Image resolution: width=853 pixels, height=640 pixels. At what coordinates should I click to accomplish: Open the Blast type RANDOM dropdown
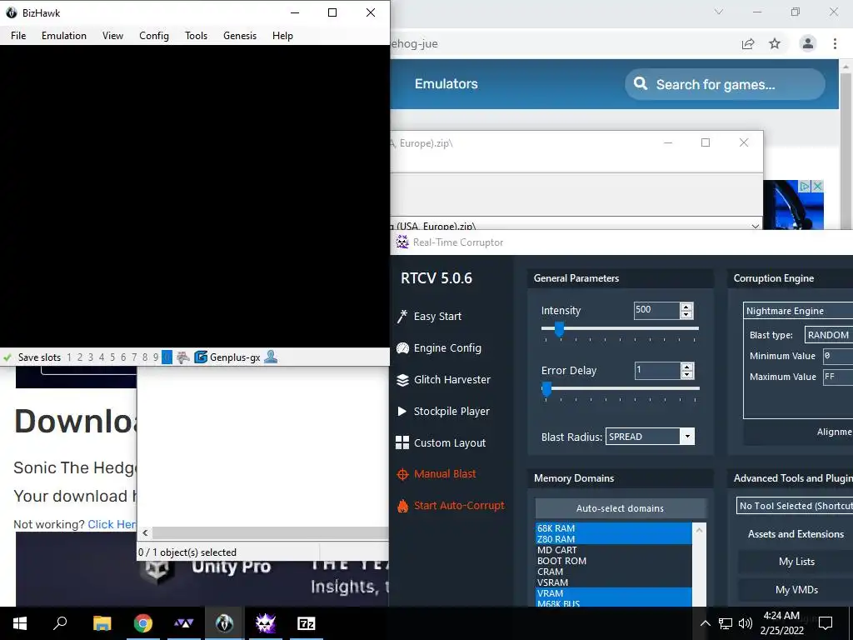[829, 335]
